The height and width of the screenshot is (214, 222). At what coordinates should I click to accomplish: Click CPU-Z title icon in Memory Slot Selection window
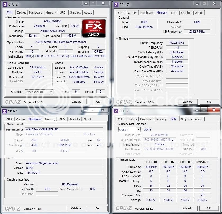point(115,111)
